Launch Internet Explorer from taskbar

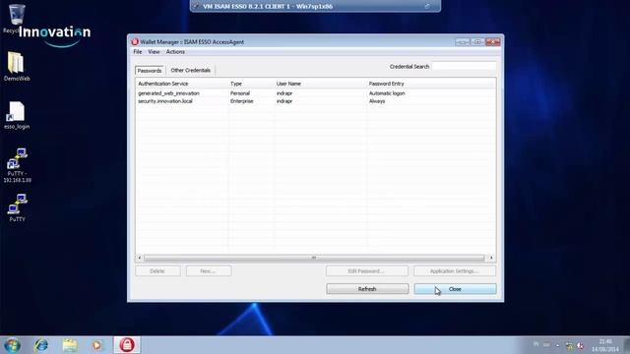41,345
